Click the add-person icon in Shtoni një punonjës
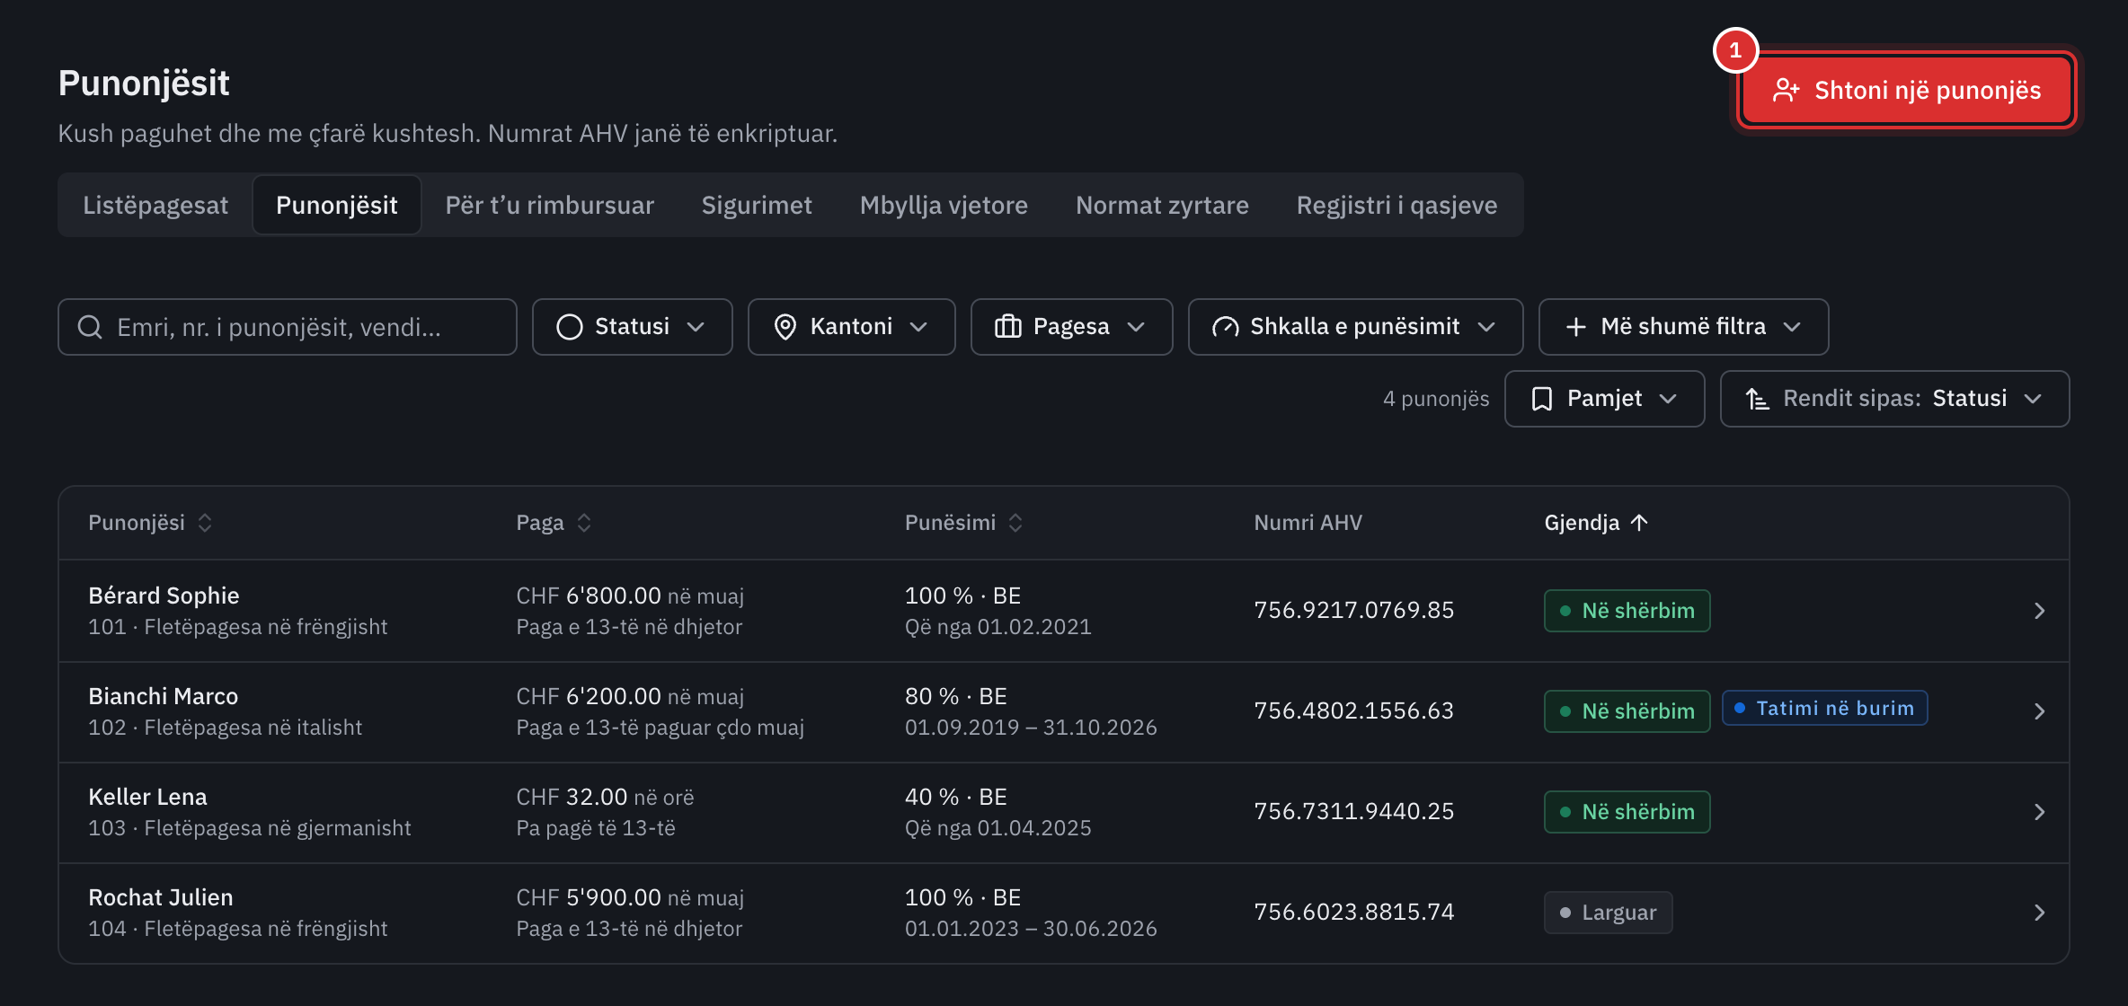 [1786, 91]
